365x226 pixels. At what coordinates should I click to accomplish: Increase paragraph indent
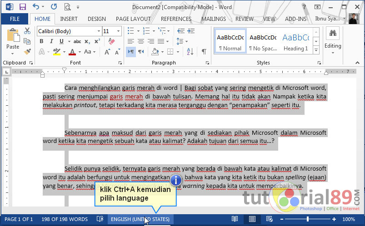[191, 31]
